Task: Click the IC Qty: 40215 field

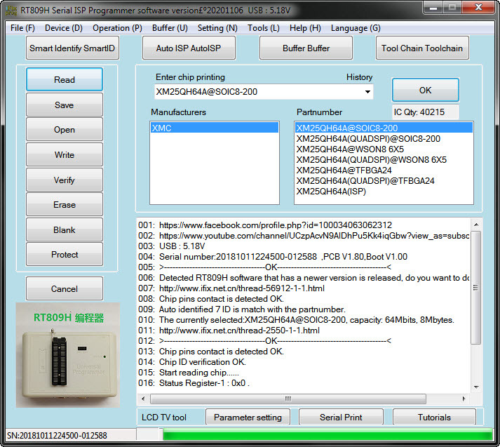Action: pos(425,112)
